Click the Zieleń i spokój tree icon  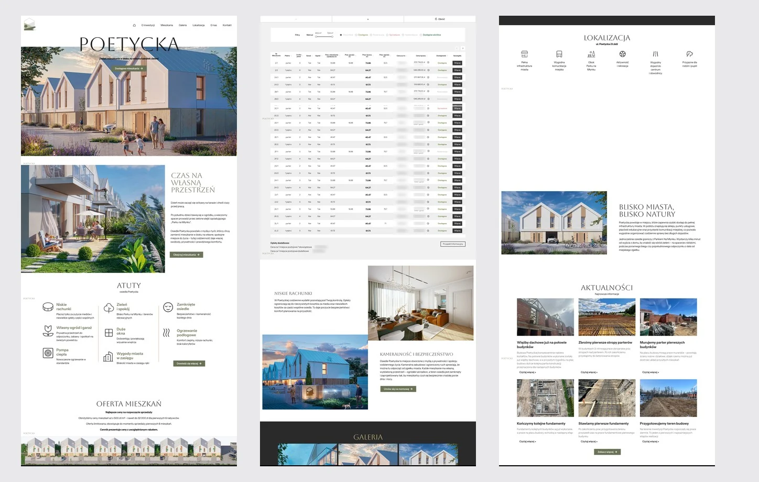pos(109,308)
